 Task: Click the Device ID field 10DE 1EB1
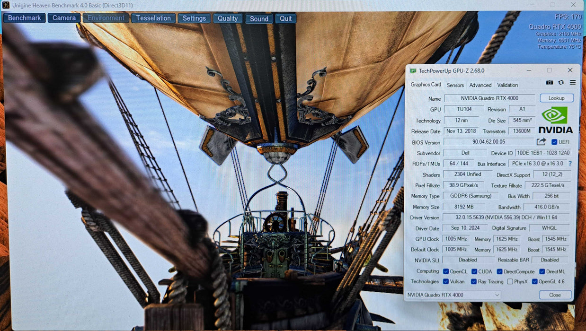(542, 153)
